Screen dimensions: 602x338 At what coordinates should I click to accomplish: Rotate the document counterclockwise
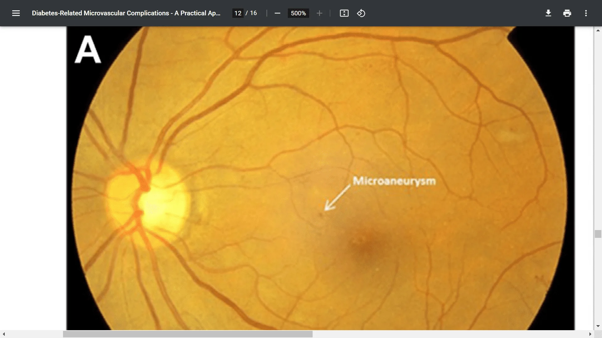pyautogui.click(x=361, y=13)
